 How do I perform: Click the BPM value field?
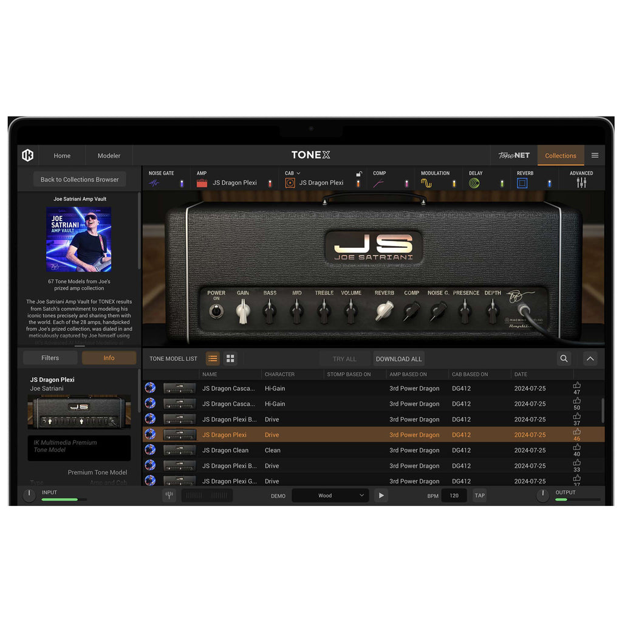pos(454,496)
